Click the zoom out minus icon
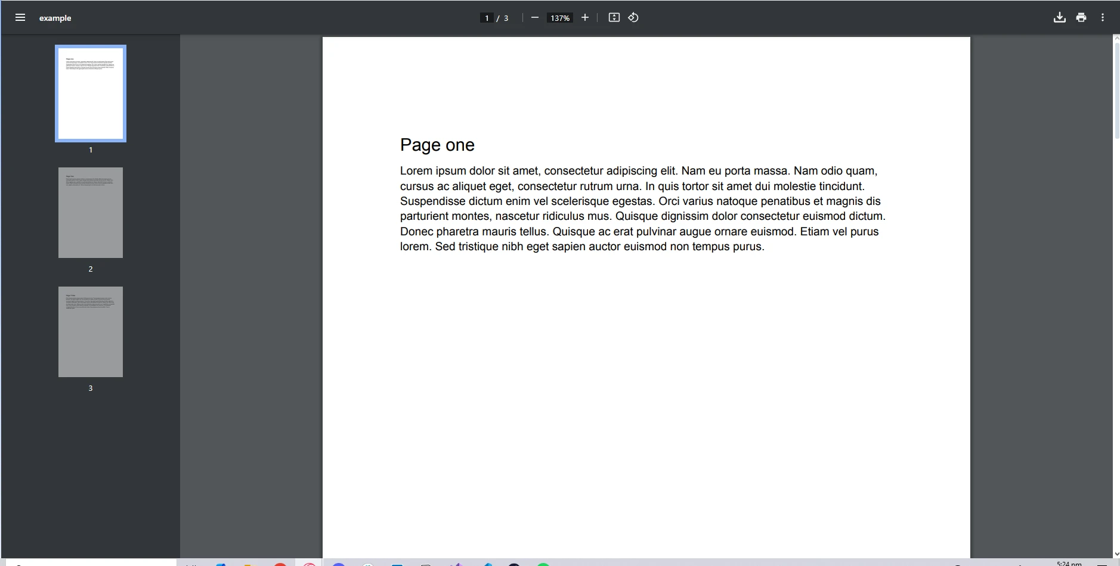 [535, 17]
